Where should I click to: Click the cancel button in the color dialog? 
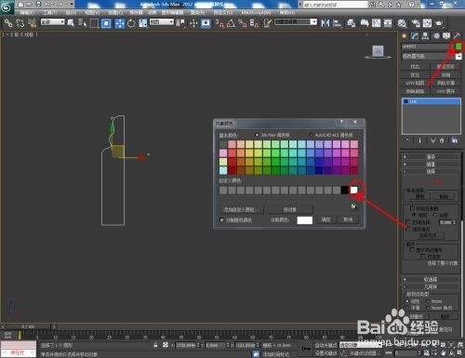(348, 219)
